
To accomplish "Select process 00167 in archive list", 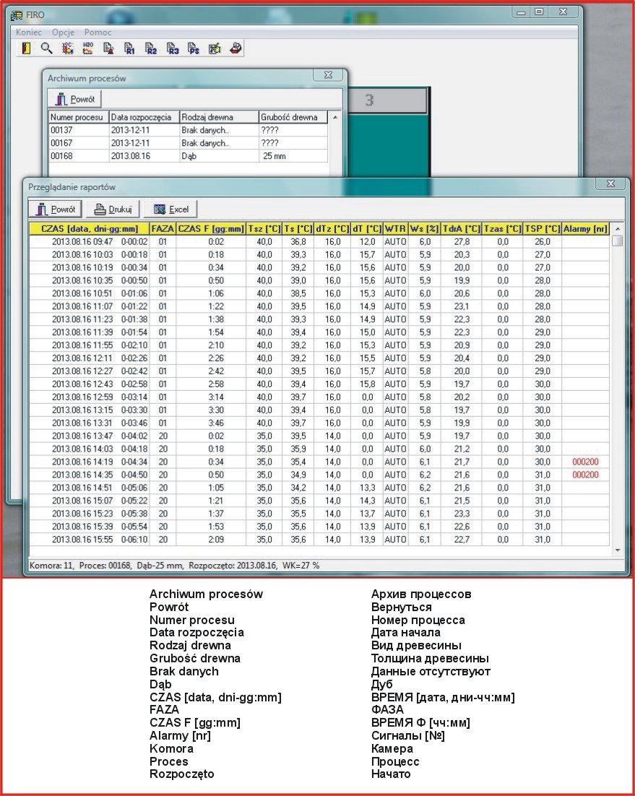I will coord(188,143).
